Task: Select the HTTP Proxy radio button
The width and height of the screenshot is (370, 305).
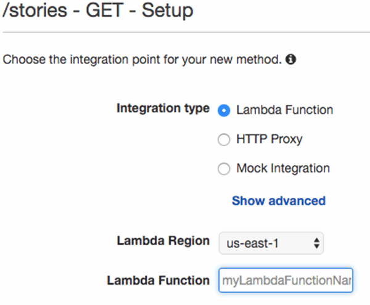Action: pos(224,140)
